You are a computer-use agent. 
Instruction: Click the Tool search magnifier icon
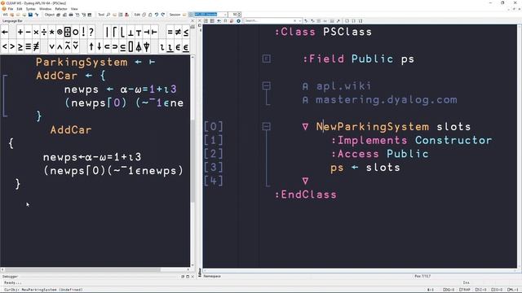point(108,15)
